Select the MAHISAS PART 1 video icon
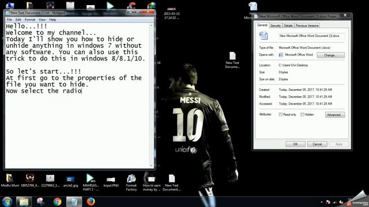This screenshot has width=369, height=207. click(91, 182)
